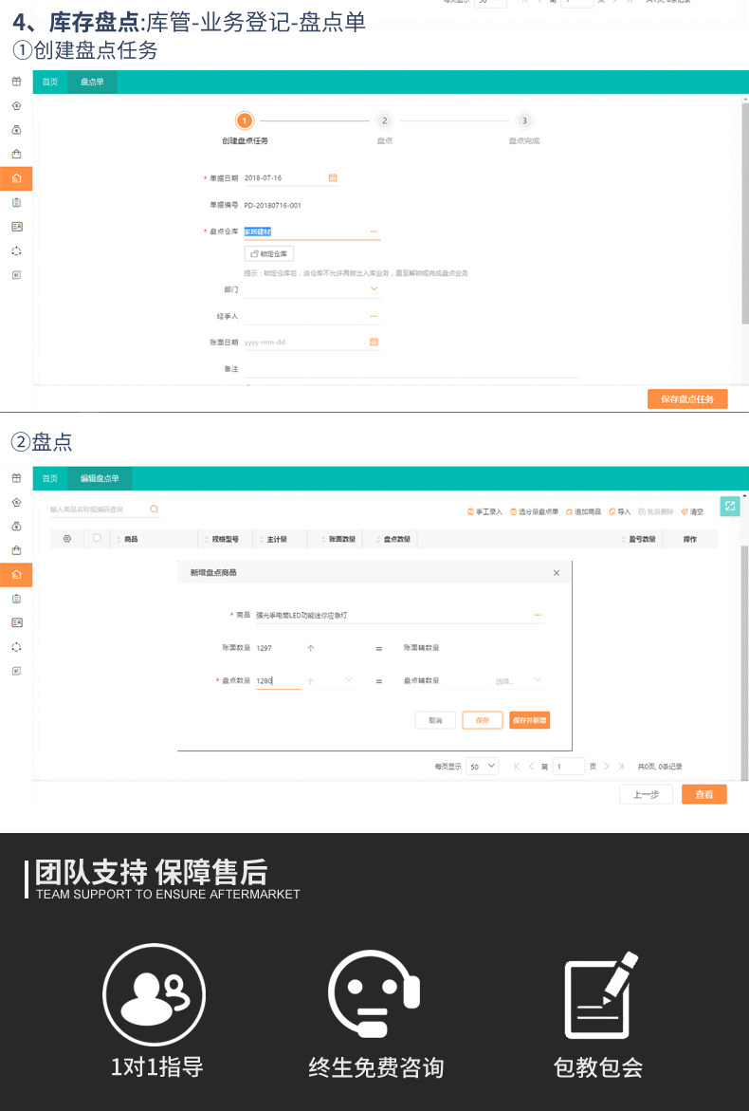Image resolution: width=749 pixels, height=1111 pixels.
Task: Select orange warehouse sidebar icon in 盘点单 screen
Action: [x=16, y=178]
